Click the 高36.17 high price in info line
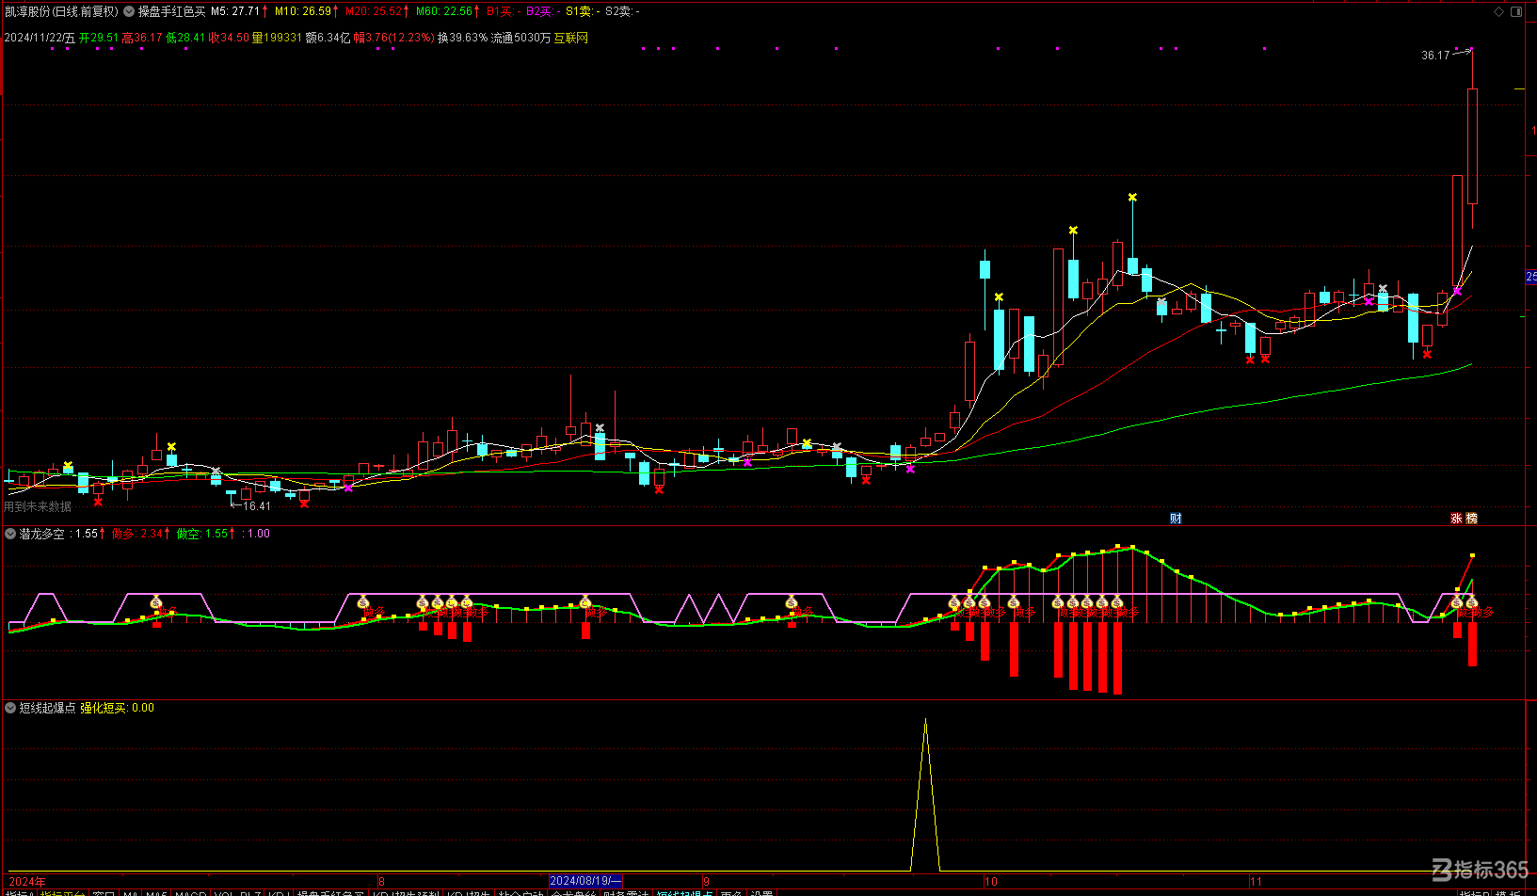1537x896 pixels. [x=142, y=38]
